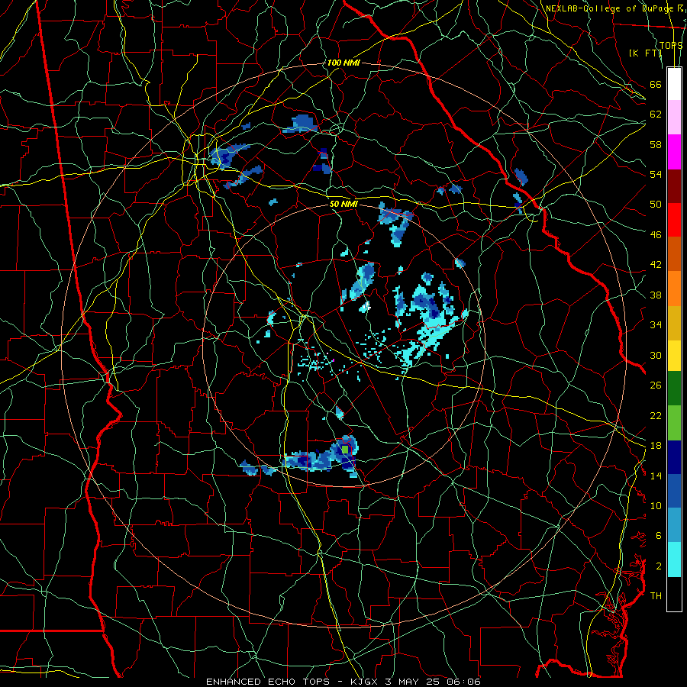The height and width of the screenshot is (687, 687).
Task: Click the magenta swatch in the legend
Action: [674, 152]
